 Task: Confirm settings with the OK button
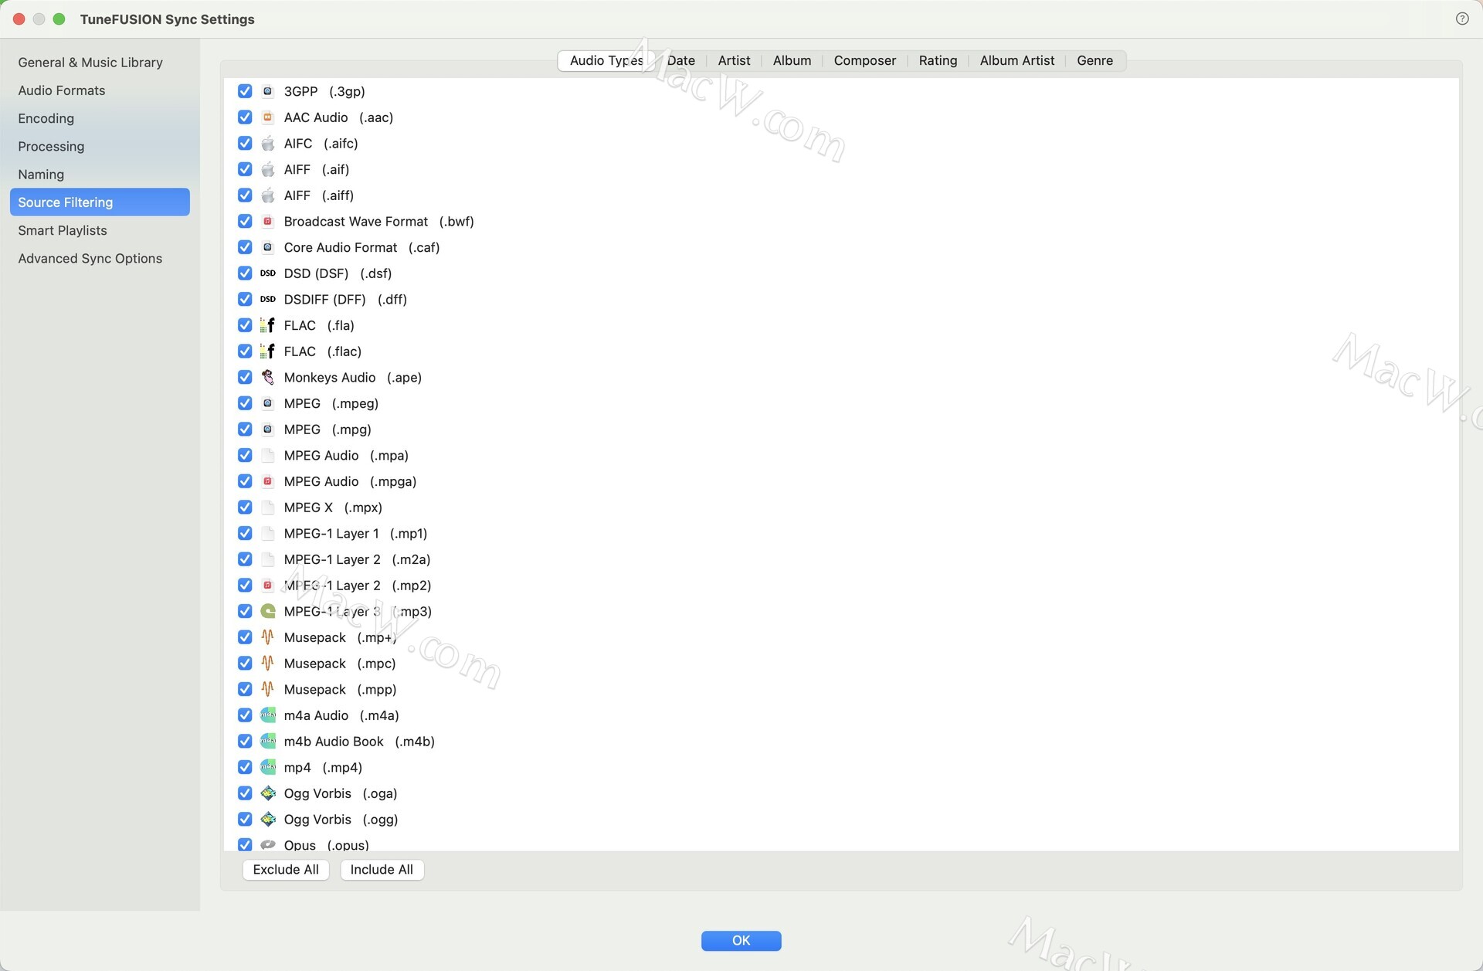741,941
